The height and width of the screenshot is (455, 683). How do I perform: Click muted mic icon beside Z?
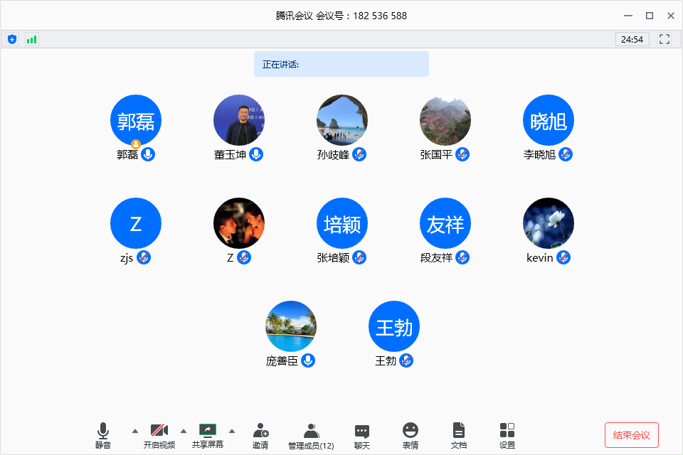(x=244, y=257)
